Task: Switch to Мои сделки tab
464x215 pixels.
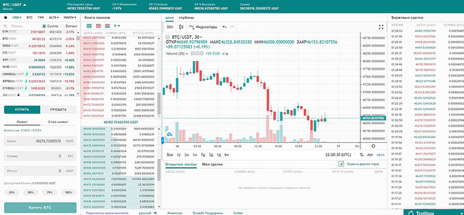Action: tap(213, 164)
